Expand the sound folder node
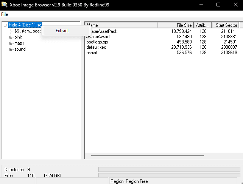The width and height of the screenshot is (243, 184). [11, 49]
